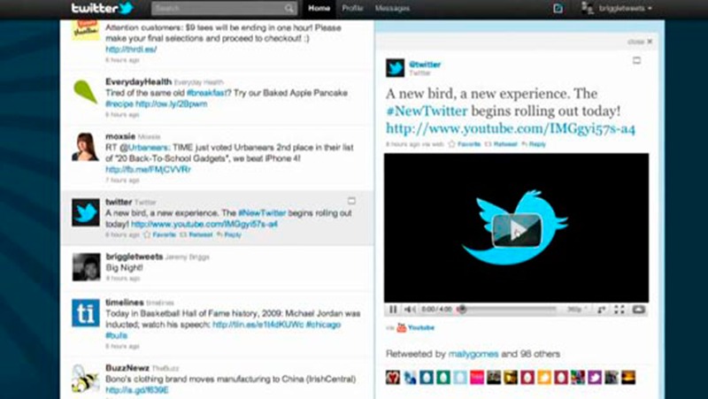Click the last retweeter avatar in the row
The image size is (708, 399).
(628, 377)
